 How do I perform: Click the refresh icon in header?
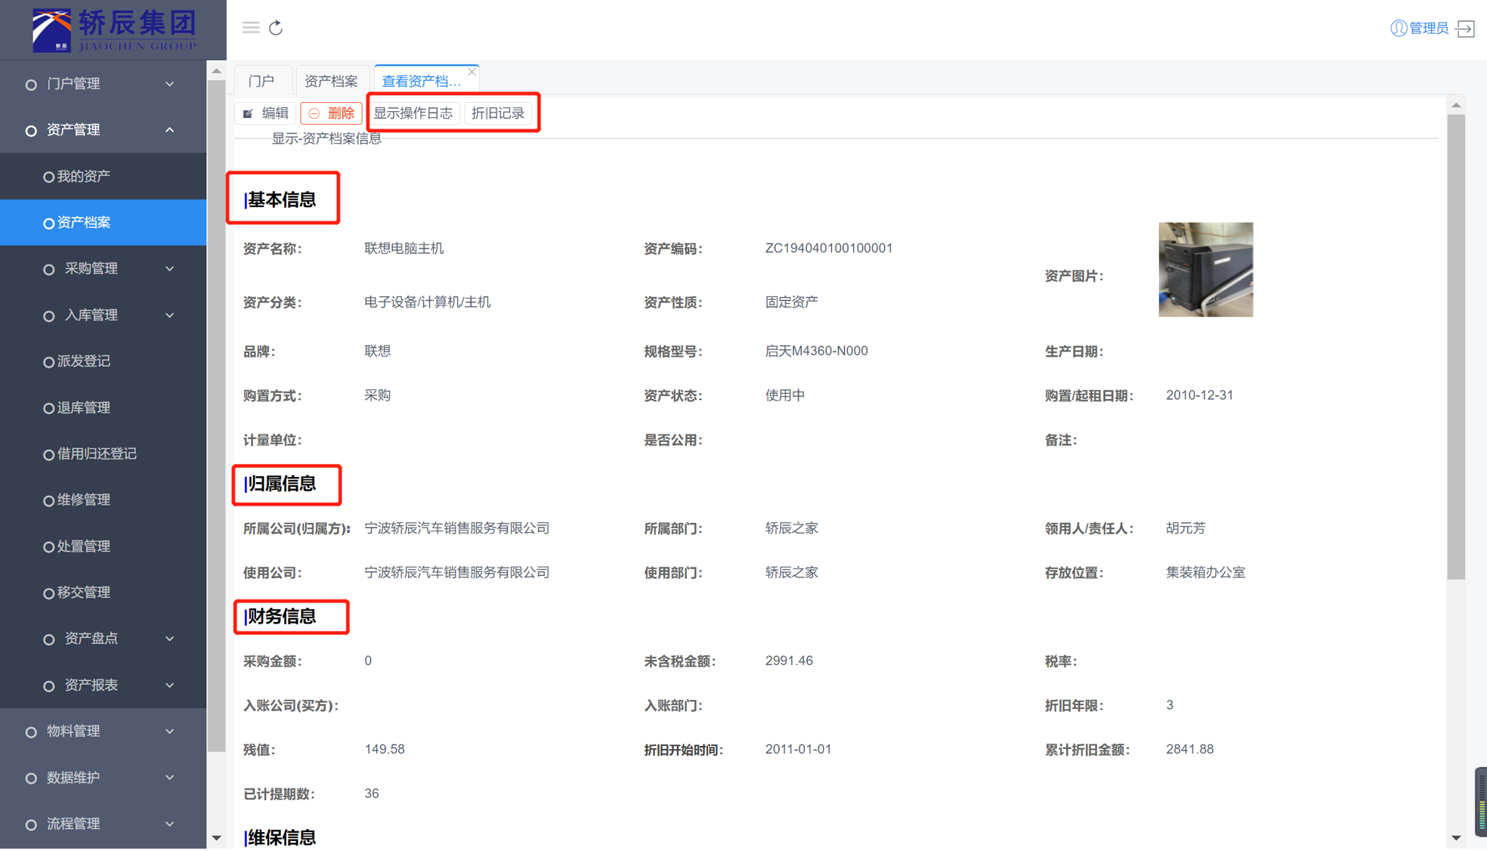pyautogui.click(x=276, y=28)
